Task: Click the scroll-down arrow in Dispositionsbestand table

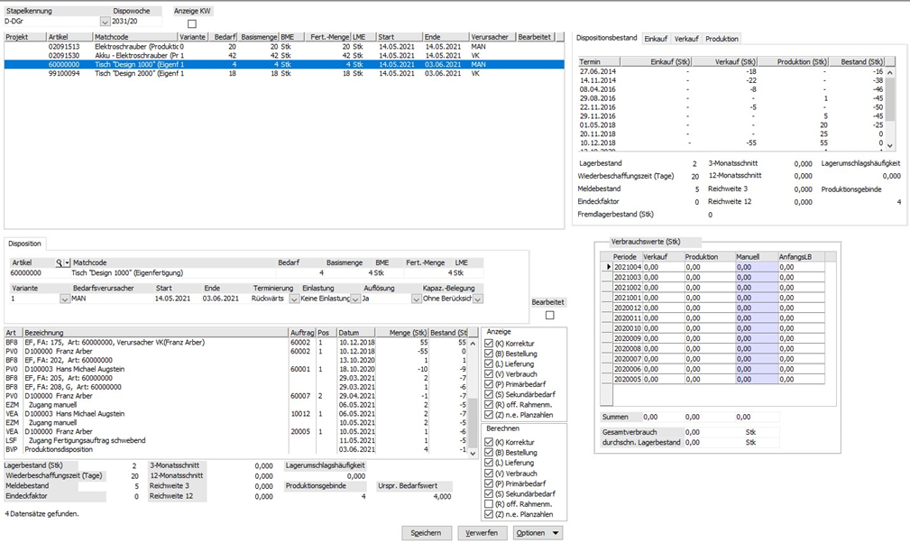Action: pos(890,145)
